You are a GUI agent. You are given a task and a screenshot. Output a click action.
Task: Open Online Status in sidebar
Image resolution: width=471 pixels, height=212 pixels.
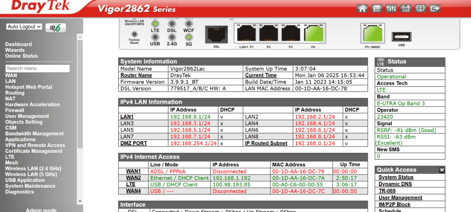click(x=21, y=56)
